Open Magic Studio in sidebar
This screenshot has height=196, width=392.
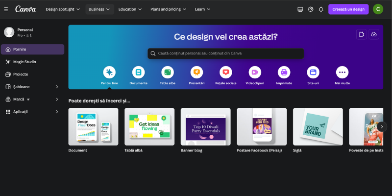coord(32,62)
